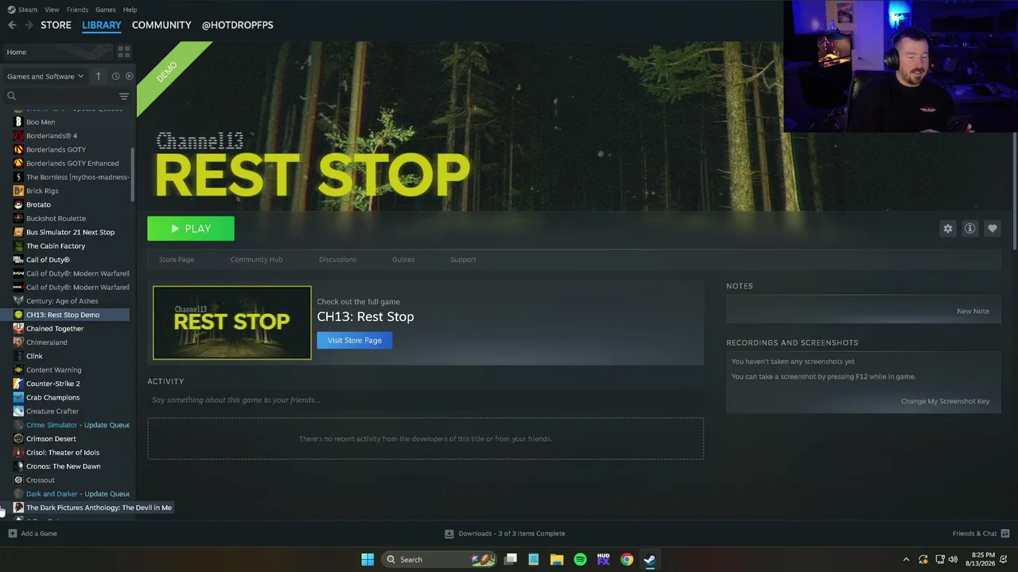Go to the COMMUNITY section
This screenshot has height=572, width=1018.
161,25
